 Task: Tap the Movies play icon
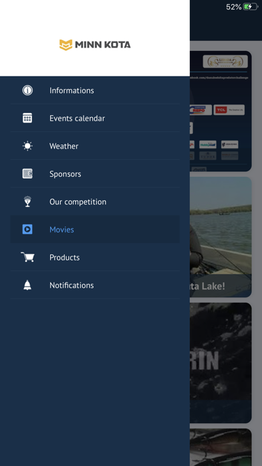click(27, 229)
